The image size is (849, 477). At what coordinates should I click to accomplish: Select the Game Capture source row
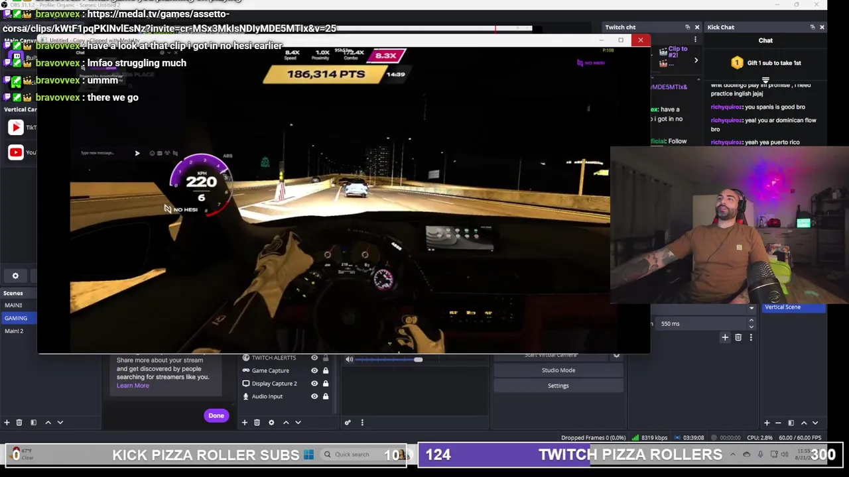285,370
